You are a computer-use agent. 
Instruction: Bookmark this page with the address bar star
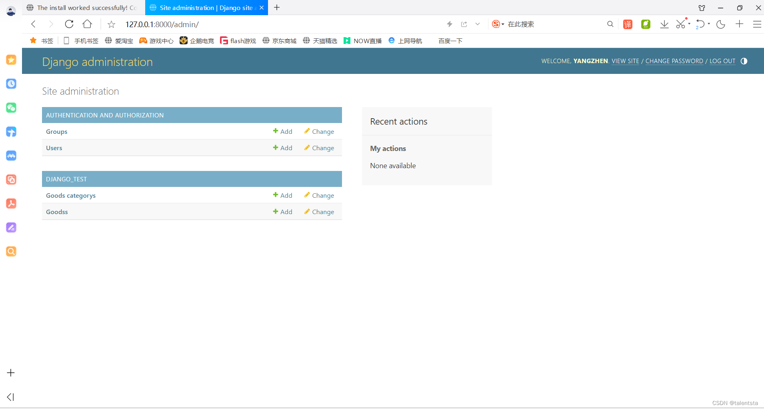[111, 24]
